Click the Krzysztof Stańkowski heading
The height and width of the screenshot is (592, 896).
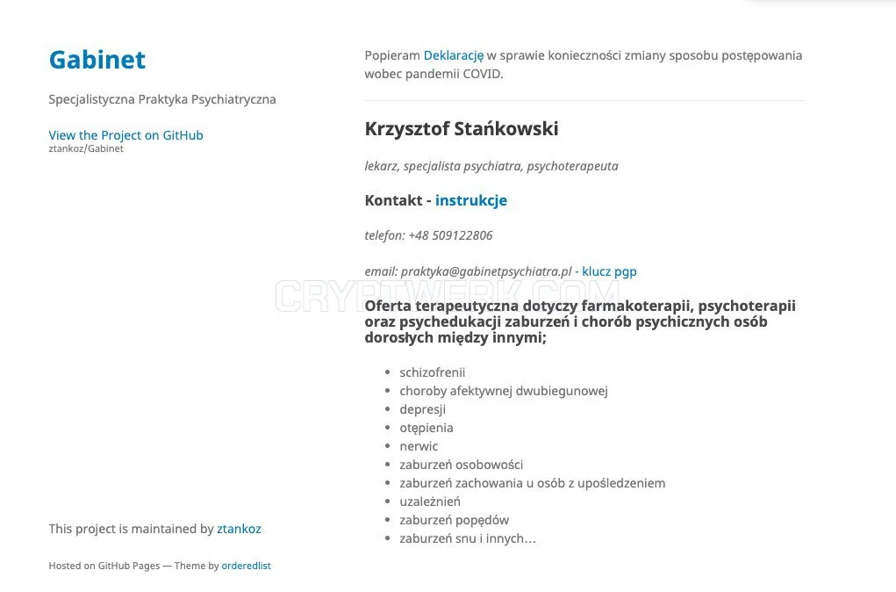462,129
